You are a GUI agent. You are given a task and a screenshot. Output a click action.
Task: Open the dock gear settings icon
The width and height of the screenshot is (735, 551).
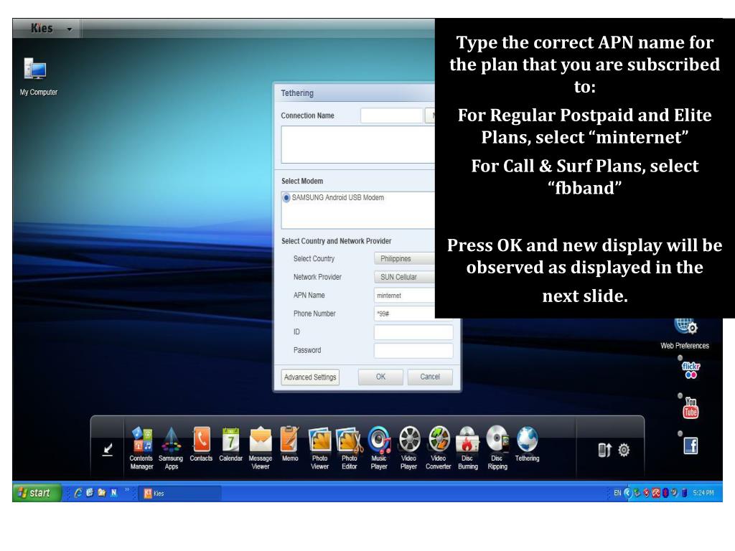point(624,450)
